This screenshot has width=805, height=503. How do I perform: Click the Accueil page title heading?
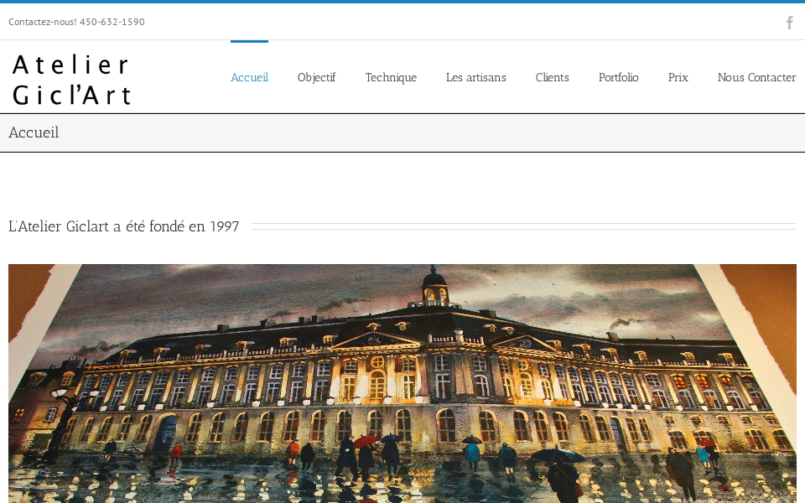[34, 132]
